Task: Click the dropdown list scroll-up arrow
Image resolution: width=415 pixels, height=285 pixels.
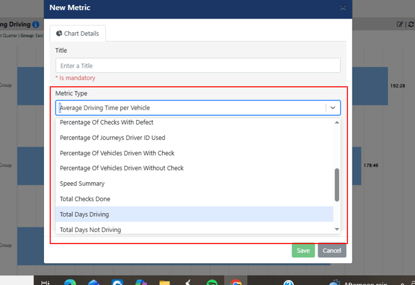Action: [337, 122]
